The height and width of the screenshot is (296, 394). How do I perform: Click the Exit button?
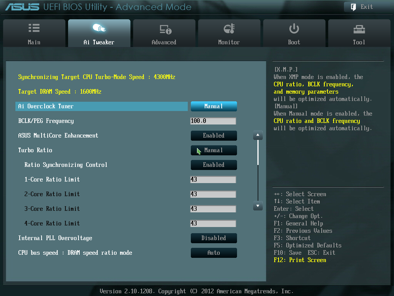367,7
